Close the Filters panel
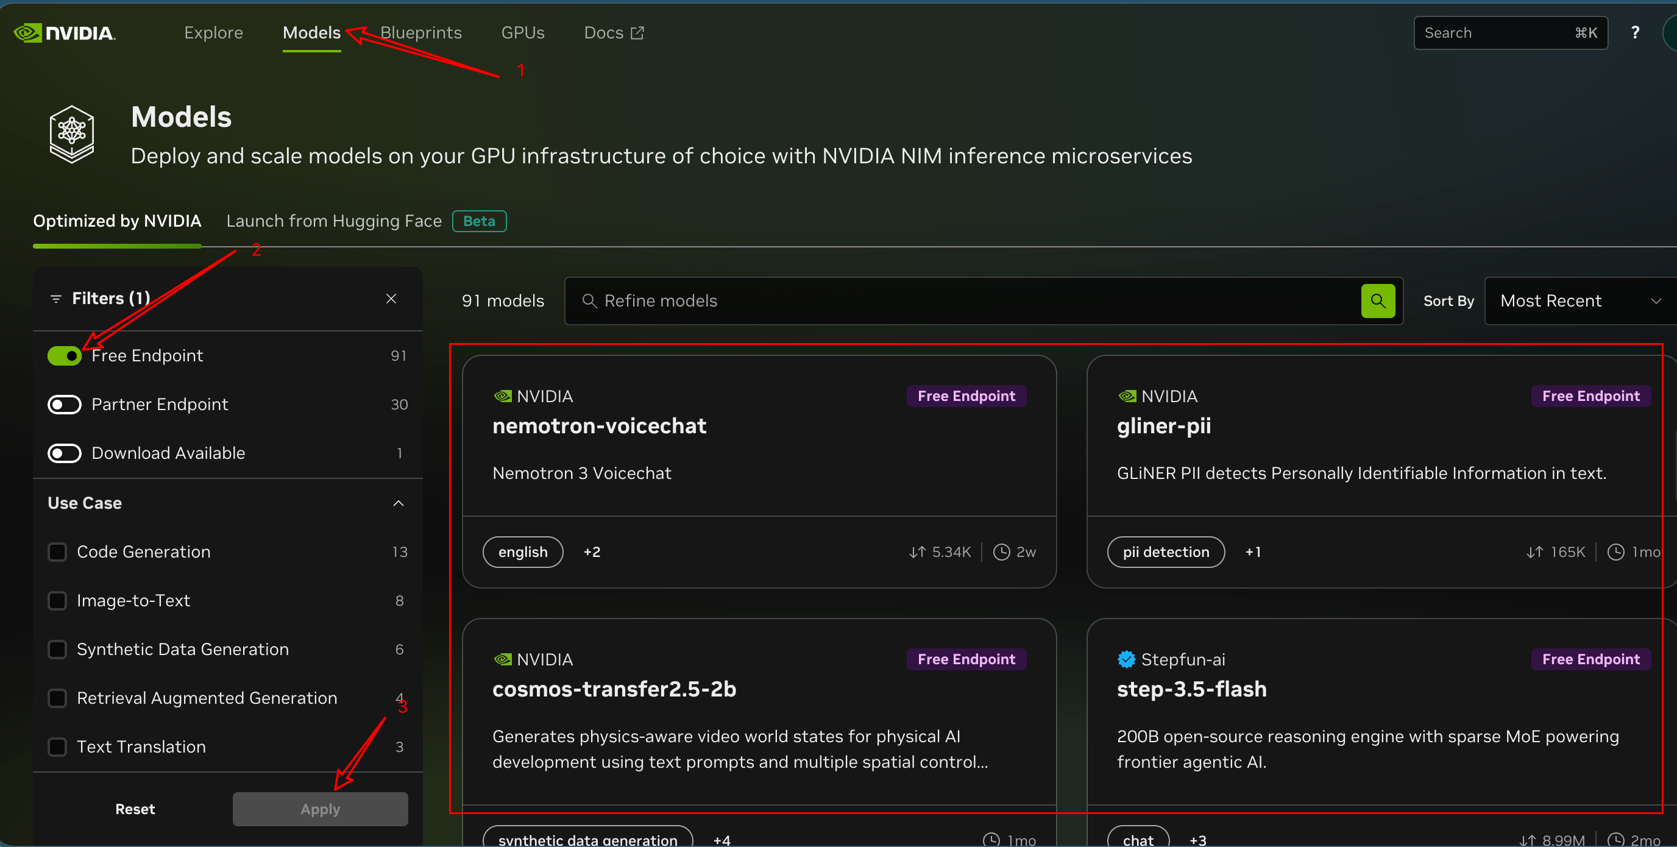The height and width of the screenshot is (847, 1677). click(391, 298)
